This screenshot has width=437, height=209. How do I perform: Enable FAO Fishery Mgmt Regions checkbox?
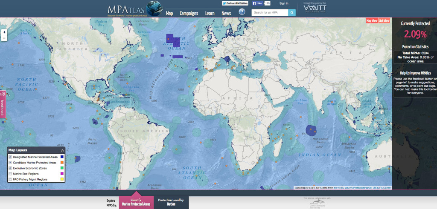coord(10,180)
